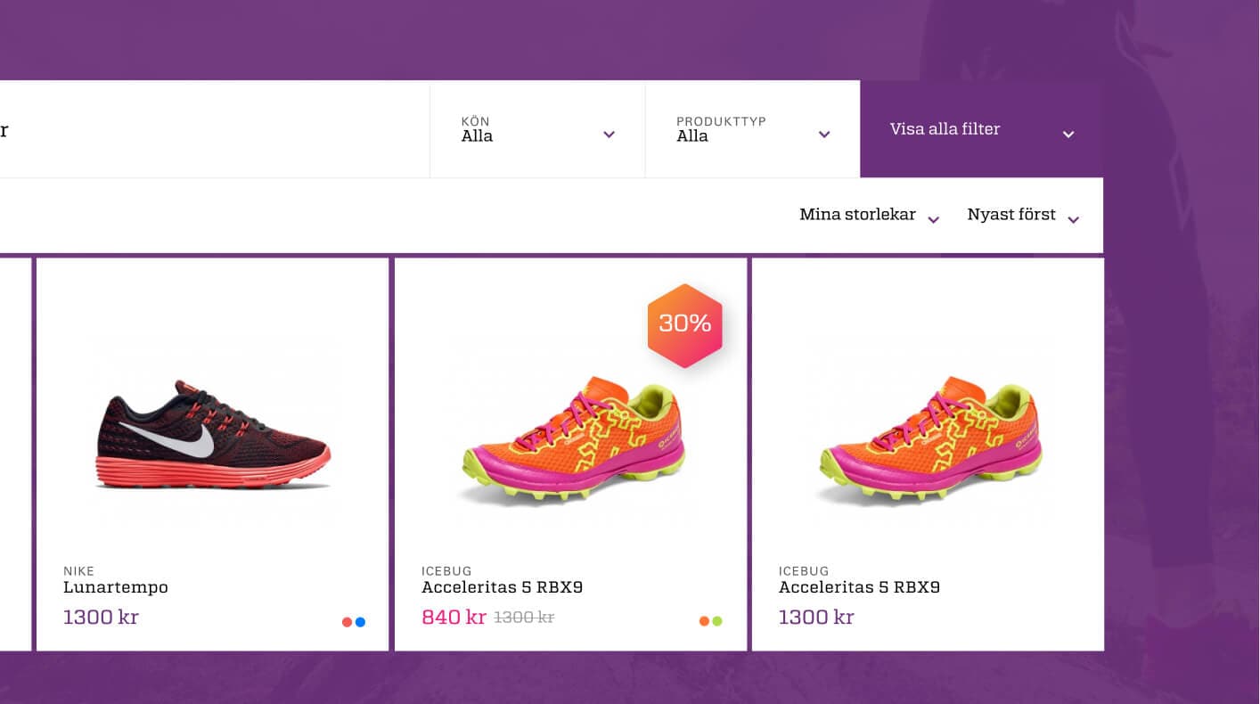Click the 30% discount badge
The image size is (1260, 704).
(x=684, y=324)
